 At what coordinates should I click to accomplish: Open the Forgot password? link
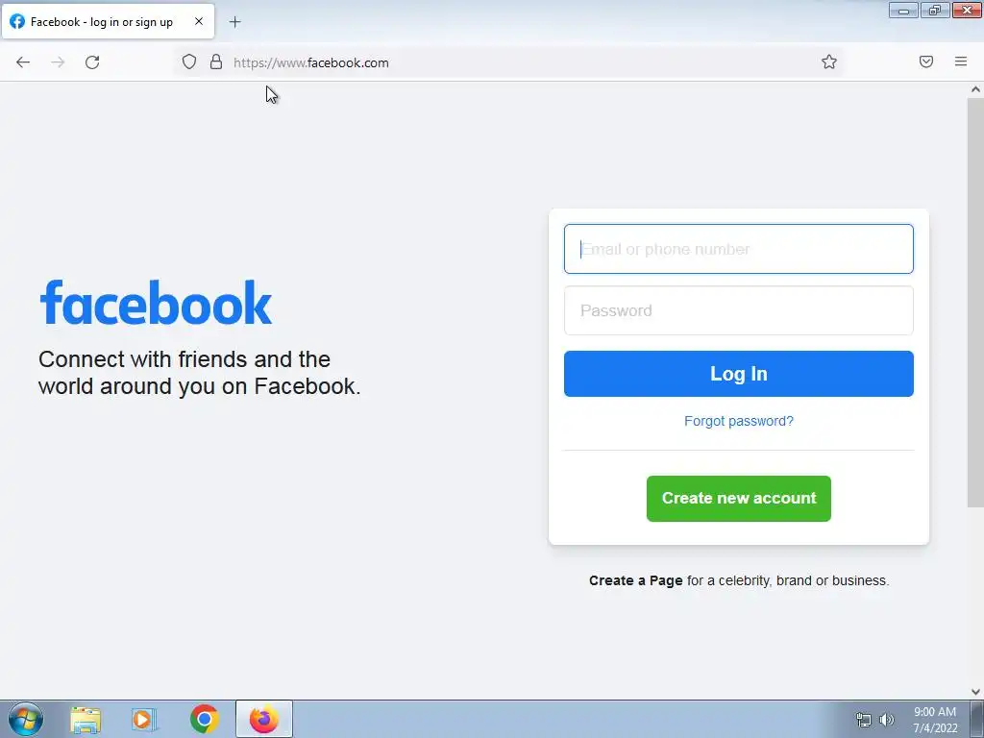739,421
